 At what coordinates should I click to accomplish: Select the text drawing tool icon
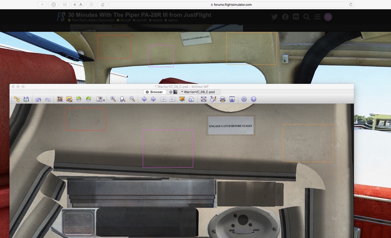[213, 99]
